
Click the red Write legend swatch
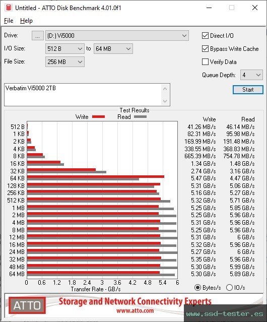tap(99, 116)
